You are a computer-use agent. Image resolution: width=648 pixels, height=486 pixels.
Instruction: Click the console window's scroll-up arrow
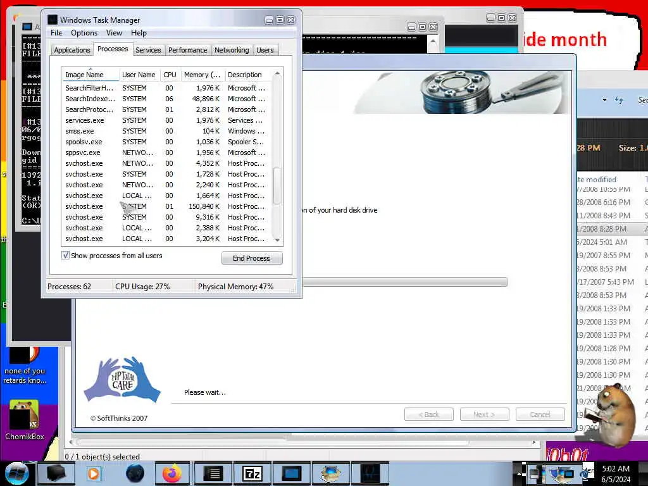(x=433, y=41)
